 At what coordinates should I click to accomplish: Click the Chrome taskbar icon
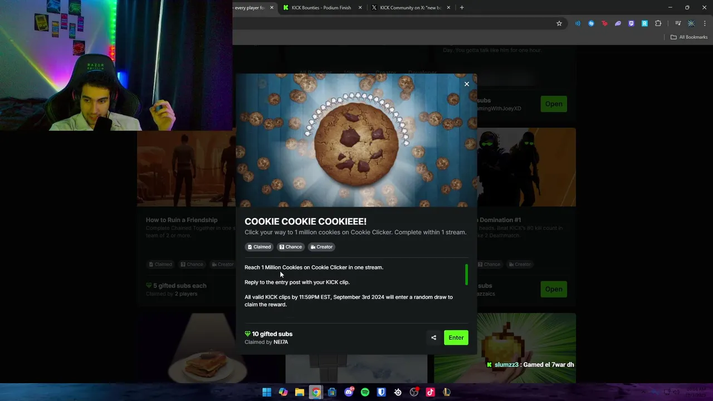(x=316, y=392)
